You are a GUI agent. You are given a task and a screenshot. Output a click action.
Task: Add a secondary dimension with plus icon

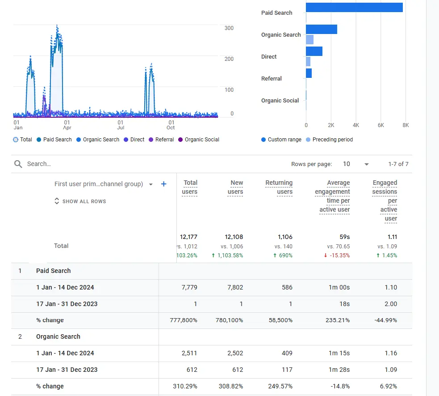point(163,184)
